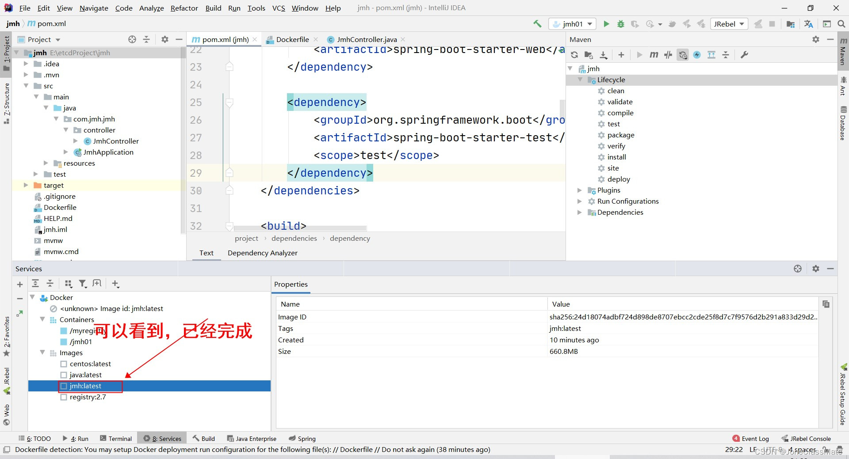Open Project Structure from the toolbar

791,24
